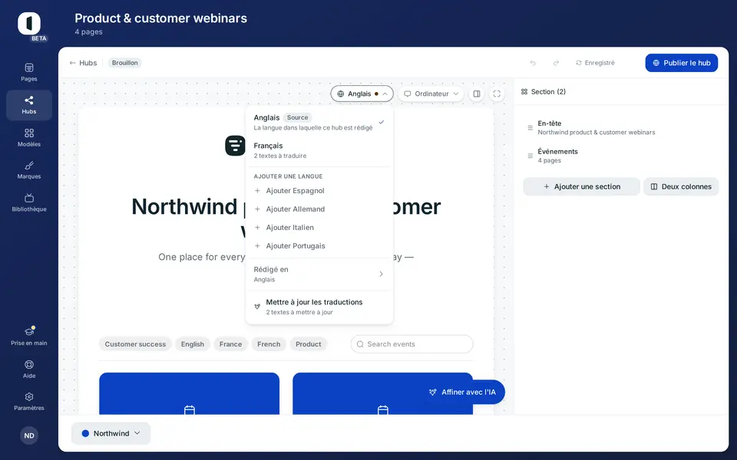Click the Événements drag handle icon
737x460 pixels.
[x=530, y=156]
